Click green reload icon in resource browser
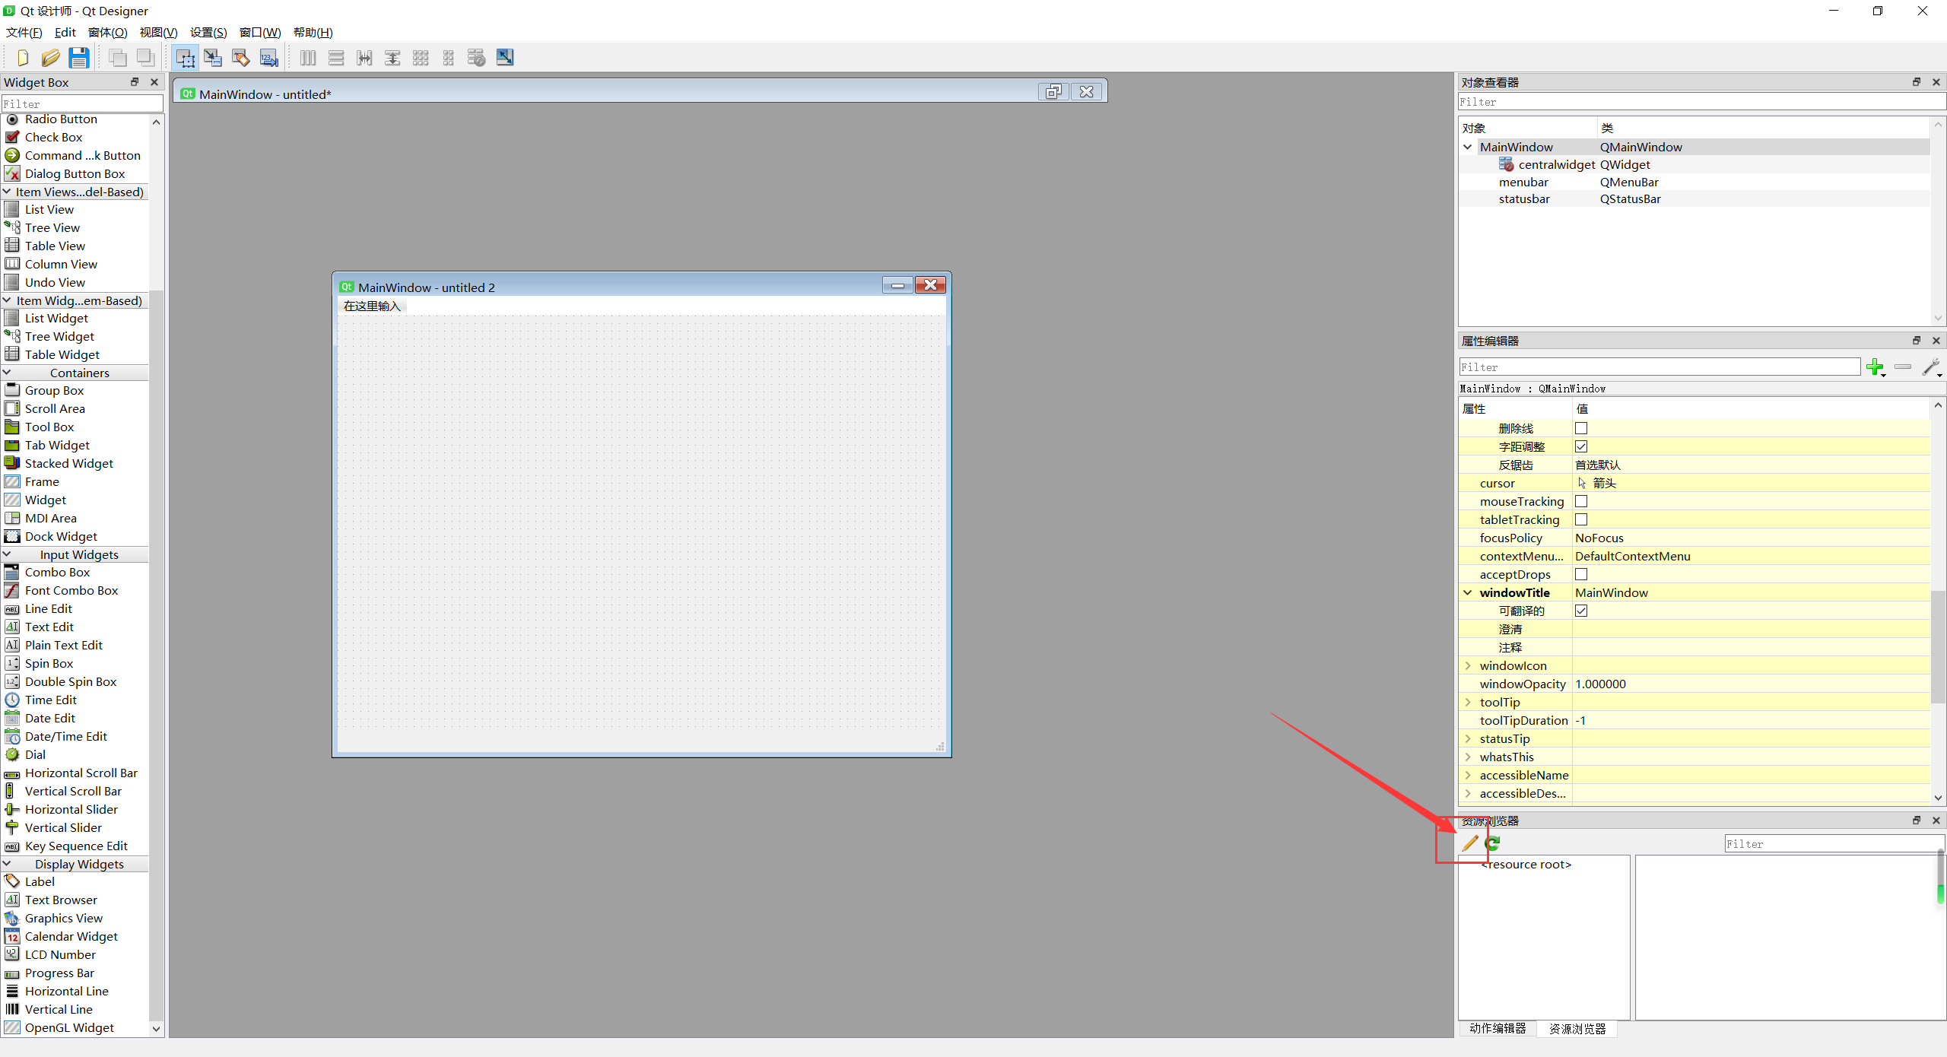The image size is (1947, 1057). coord(1492,843)
